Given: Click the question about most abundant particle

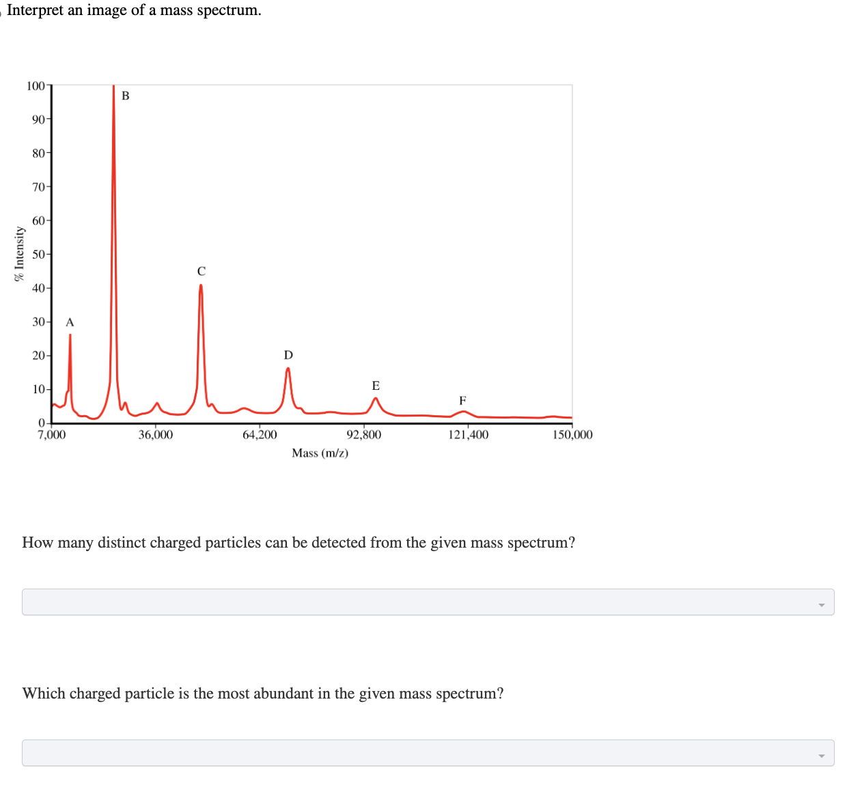Looking at the screenshot, I should coord(263,694).
